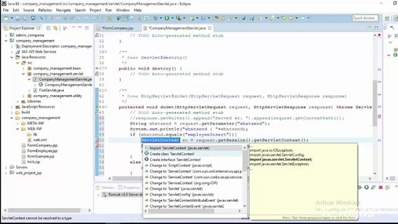Click the green Run toolbar icon
This screenshot has height=224, width=398.
tap(167, 18)
